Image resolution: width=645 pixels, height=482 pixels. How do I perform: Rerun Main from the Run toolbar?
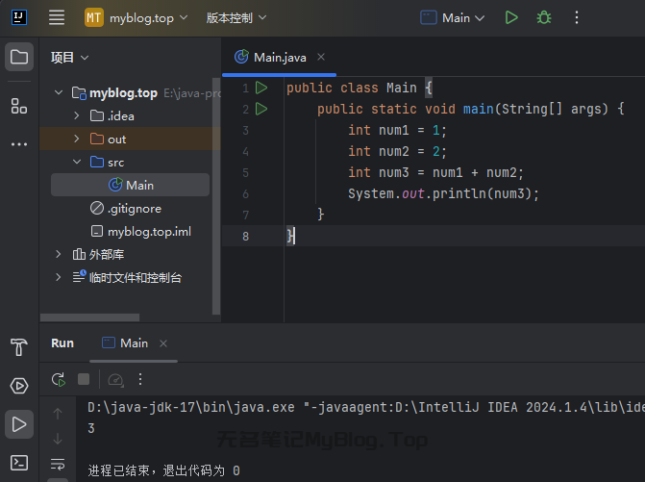tap(59, 379)
